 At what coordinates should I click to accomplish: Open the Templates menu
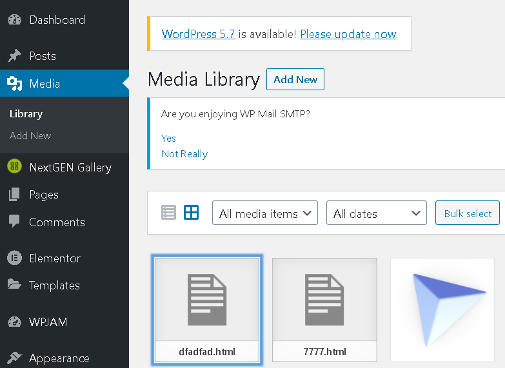click(64, 286)
